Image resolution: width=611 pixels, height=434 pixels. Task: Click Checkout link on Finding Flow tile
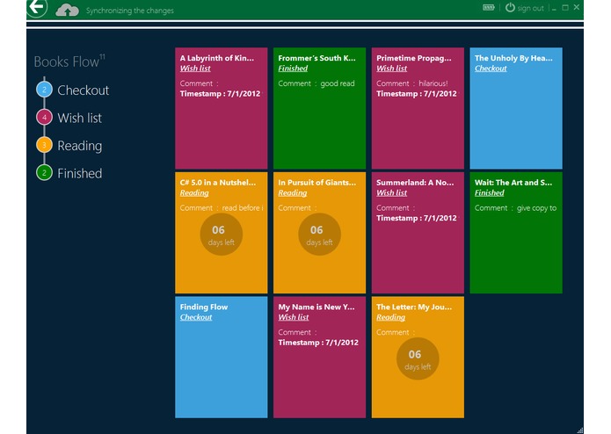pos(196,317)
